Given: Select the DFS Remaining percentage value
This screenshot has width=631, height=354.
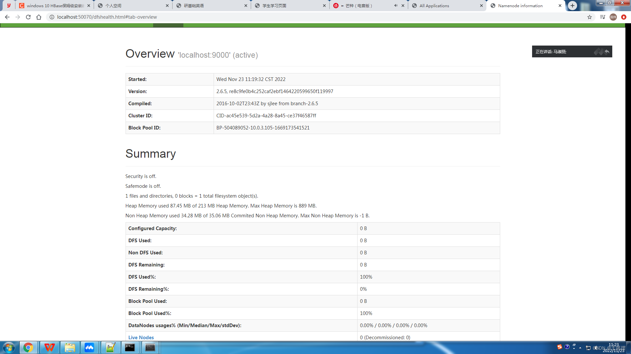Looking at the screenshot, I should coord(363,289).
